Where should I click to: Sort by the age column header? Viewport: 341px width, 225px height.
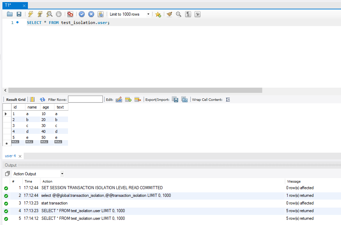tap(47, 107)
